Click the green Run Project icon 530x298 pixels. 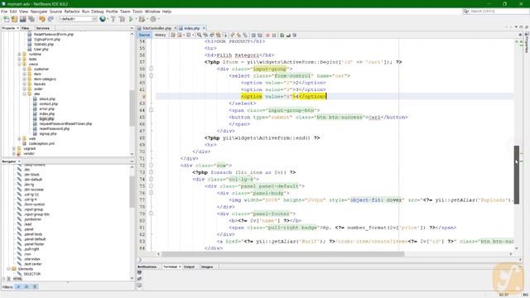click(131, 19)
